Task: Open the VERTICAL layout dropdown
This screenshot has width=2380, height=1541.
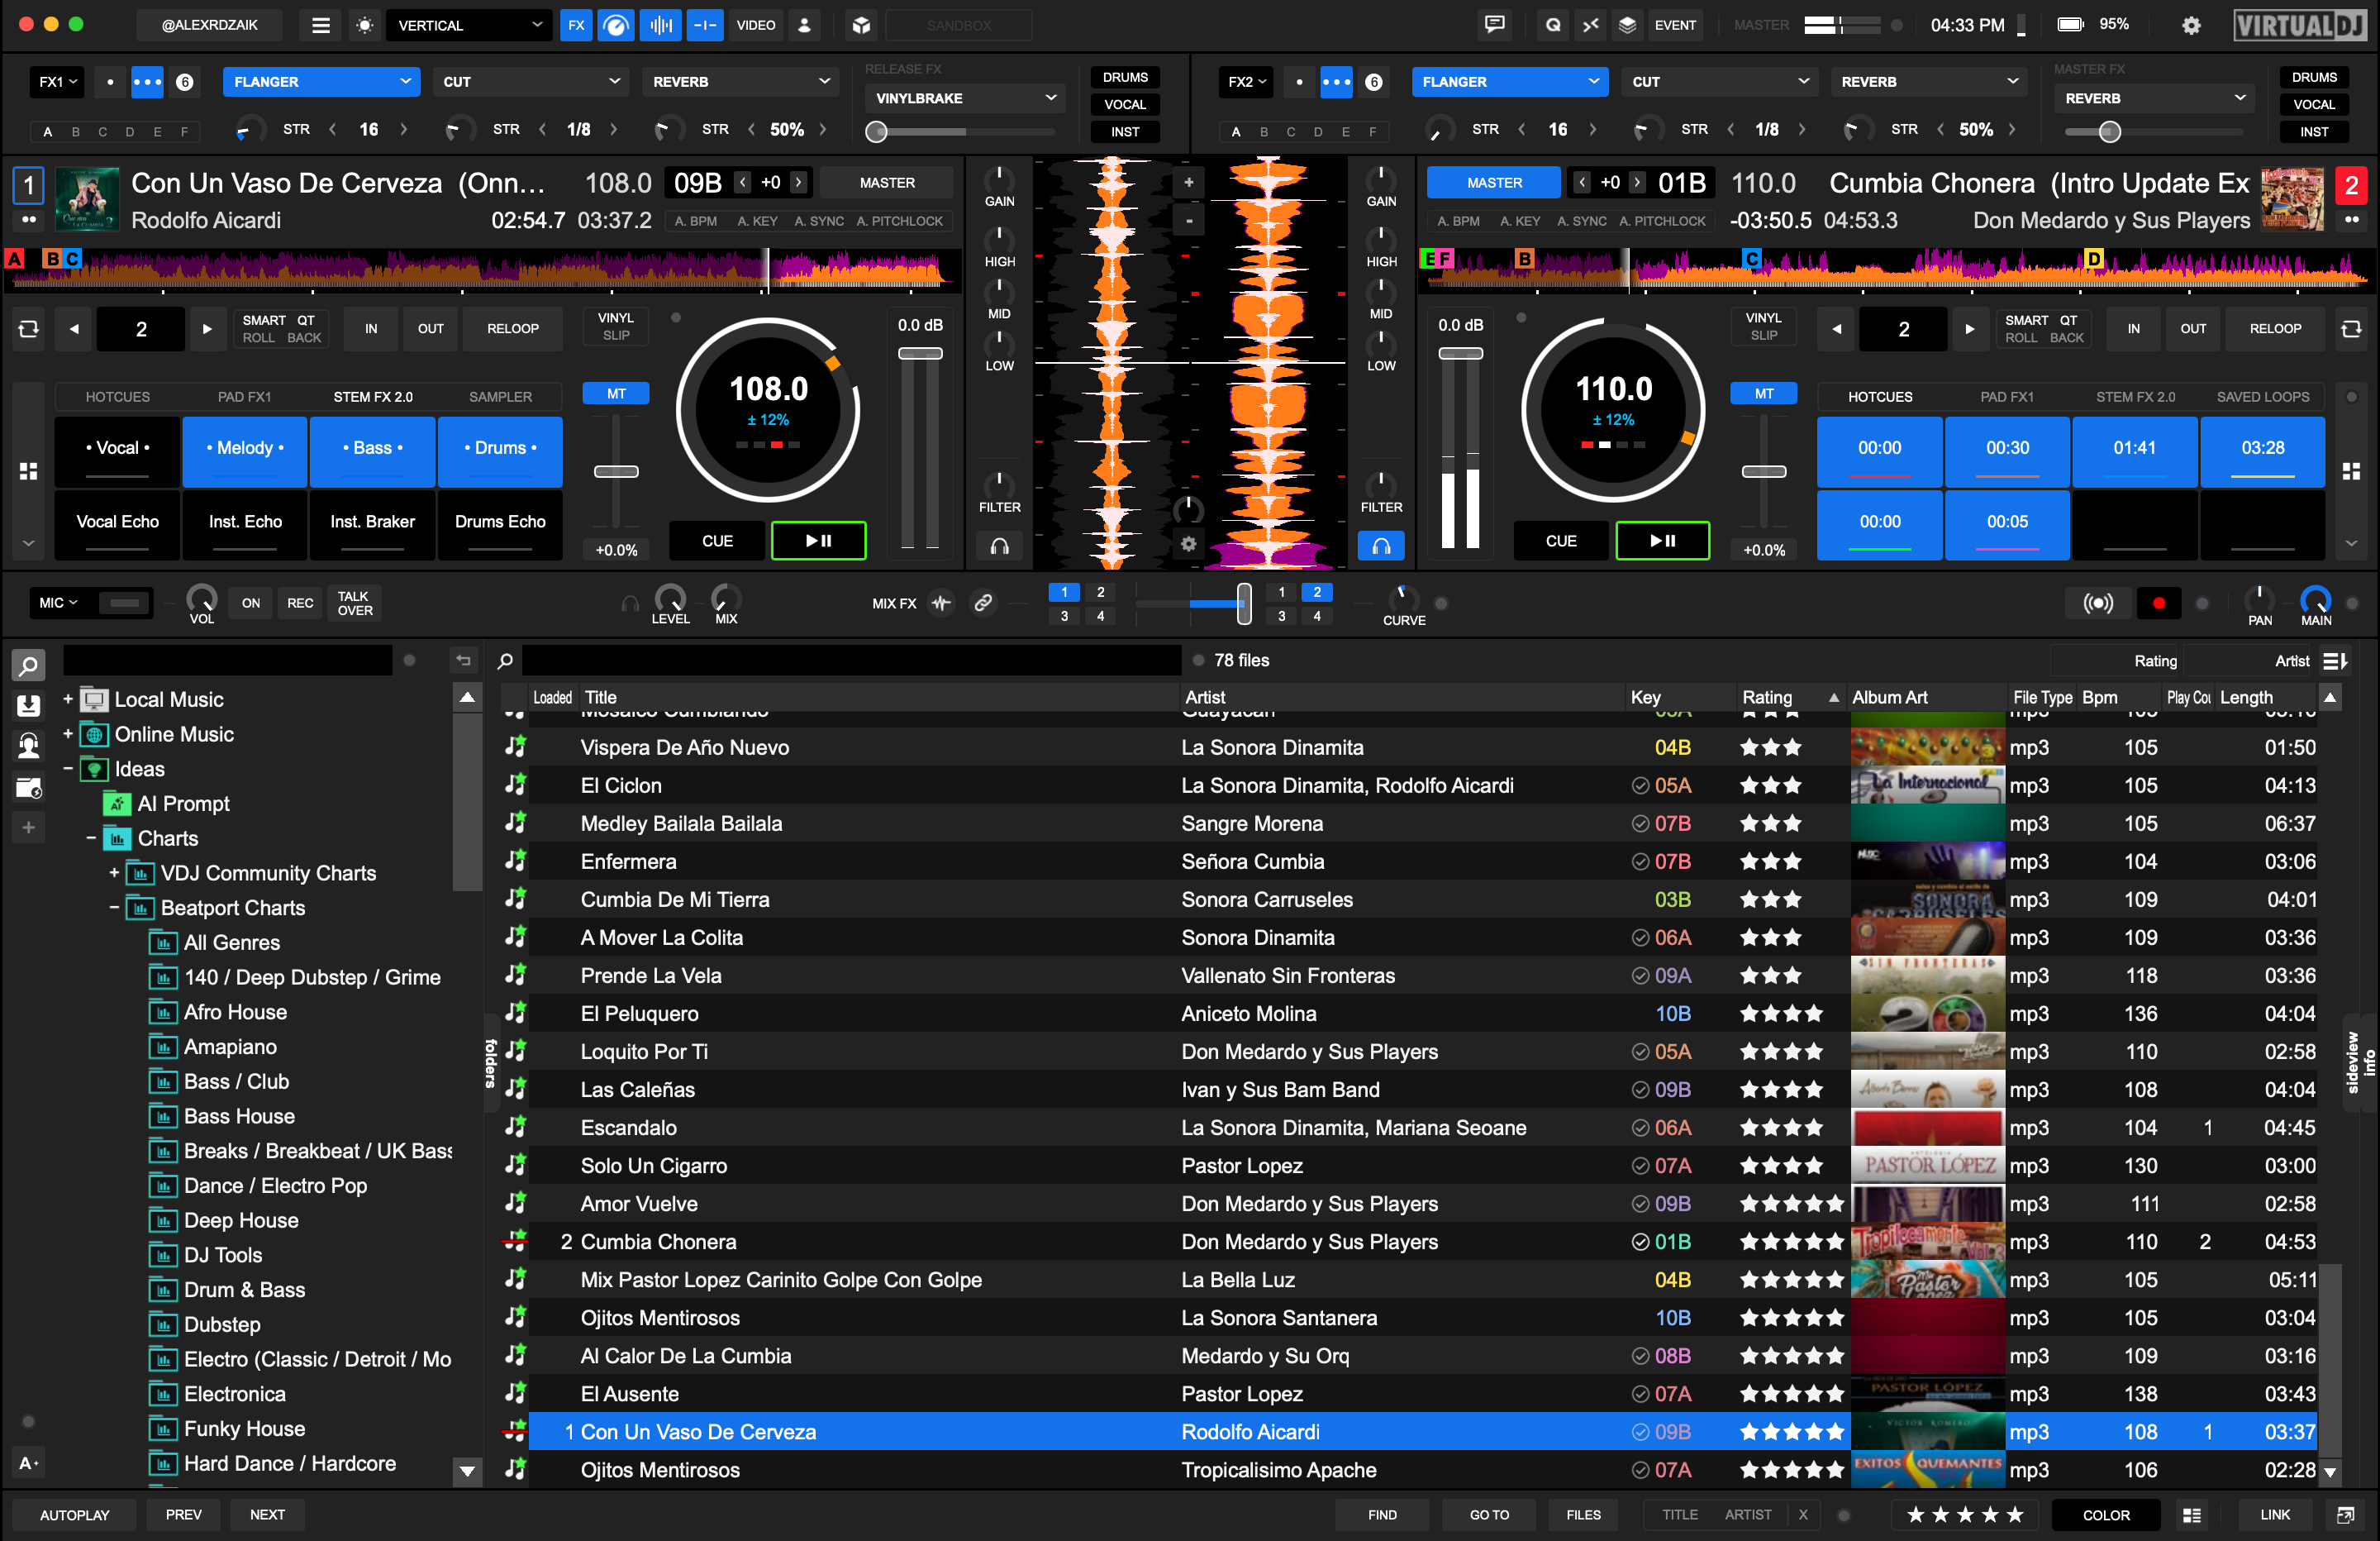Action: click(469, 25)
